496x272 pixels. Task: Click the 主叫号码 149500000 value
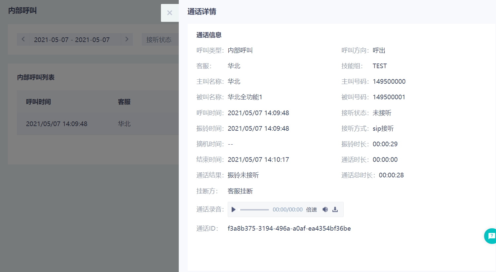[x=389, y=81]
